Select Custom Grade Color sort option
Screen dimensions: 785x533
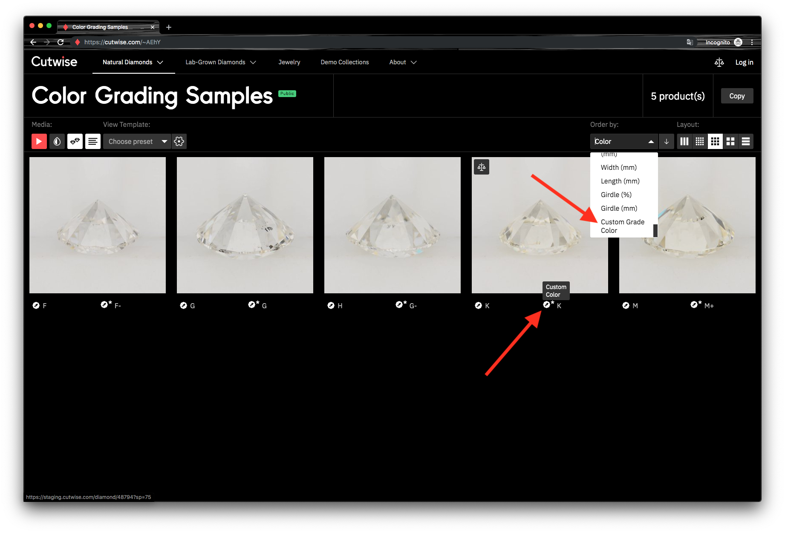click(x=623, y=226)
